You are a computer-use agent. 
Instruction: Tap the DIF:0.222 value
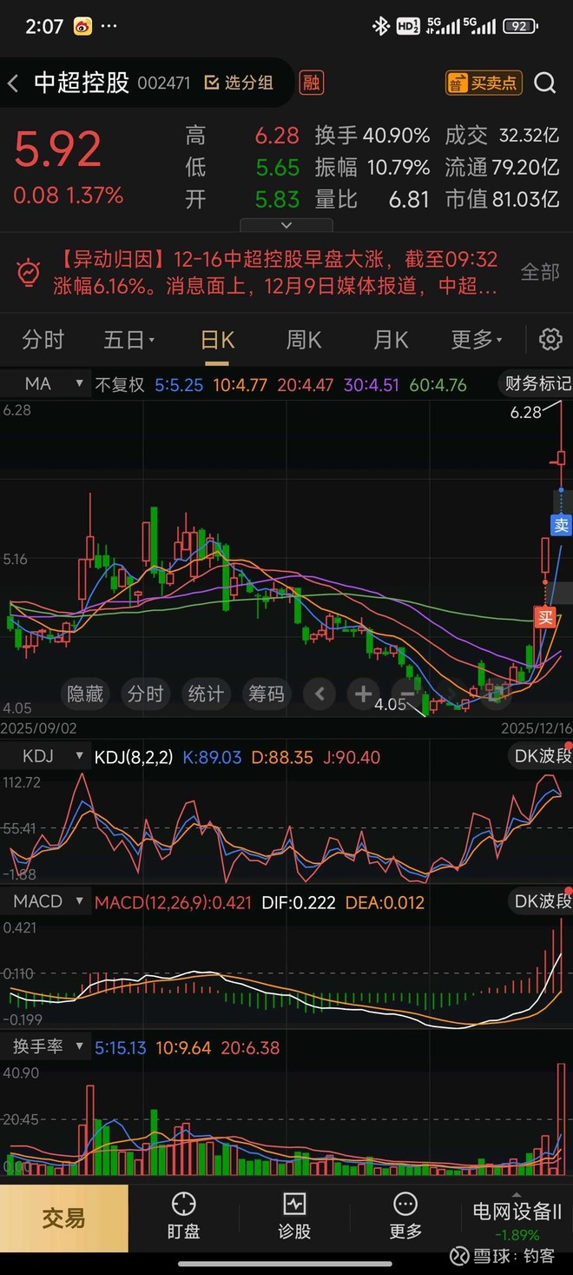coord(299,902)
